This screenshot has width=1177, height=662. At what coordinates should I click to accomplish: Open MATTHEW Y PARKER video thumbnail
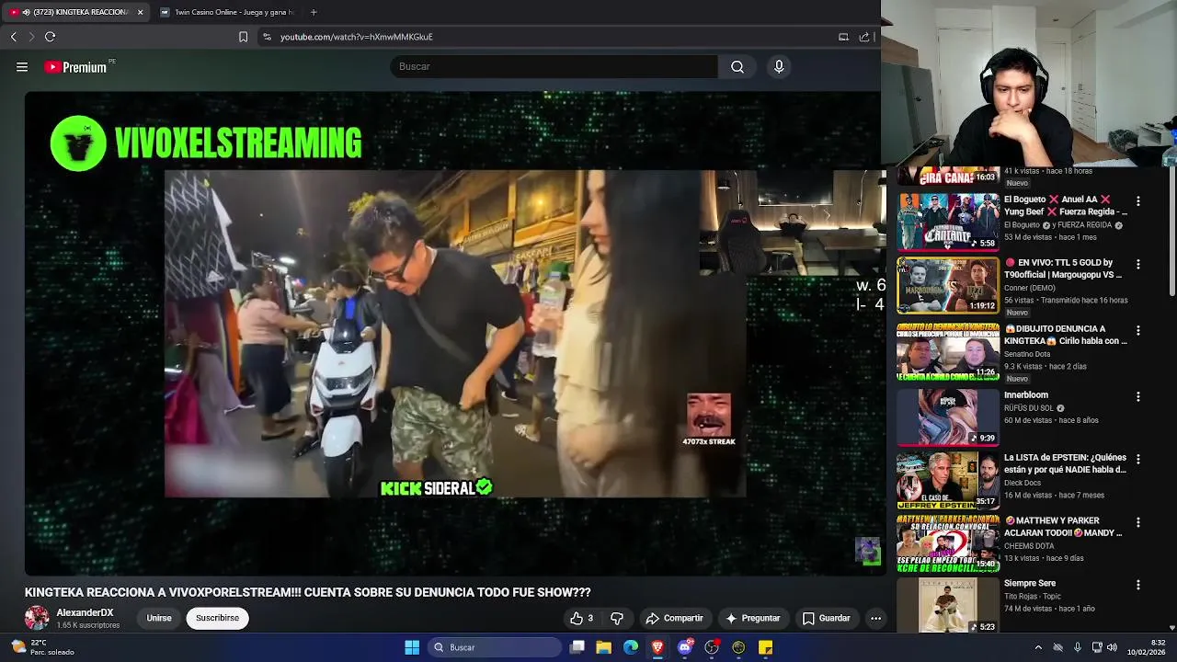tap(948, 543)
